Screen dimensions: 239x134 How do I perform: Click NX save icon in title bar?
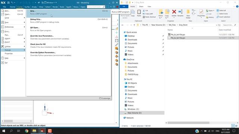(9, 3)
